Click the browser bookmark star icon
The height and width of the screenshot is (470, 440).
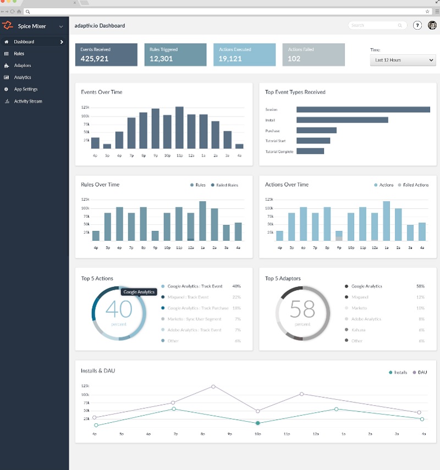pyautogui.click(x=427, y=12)
